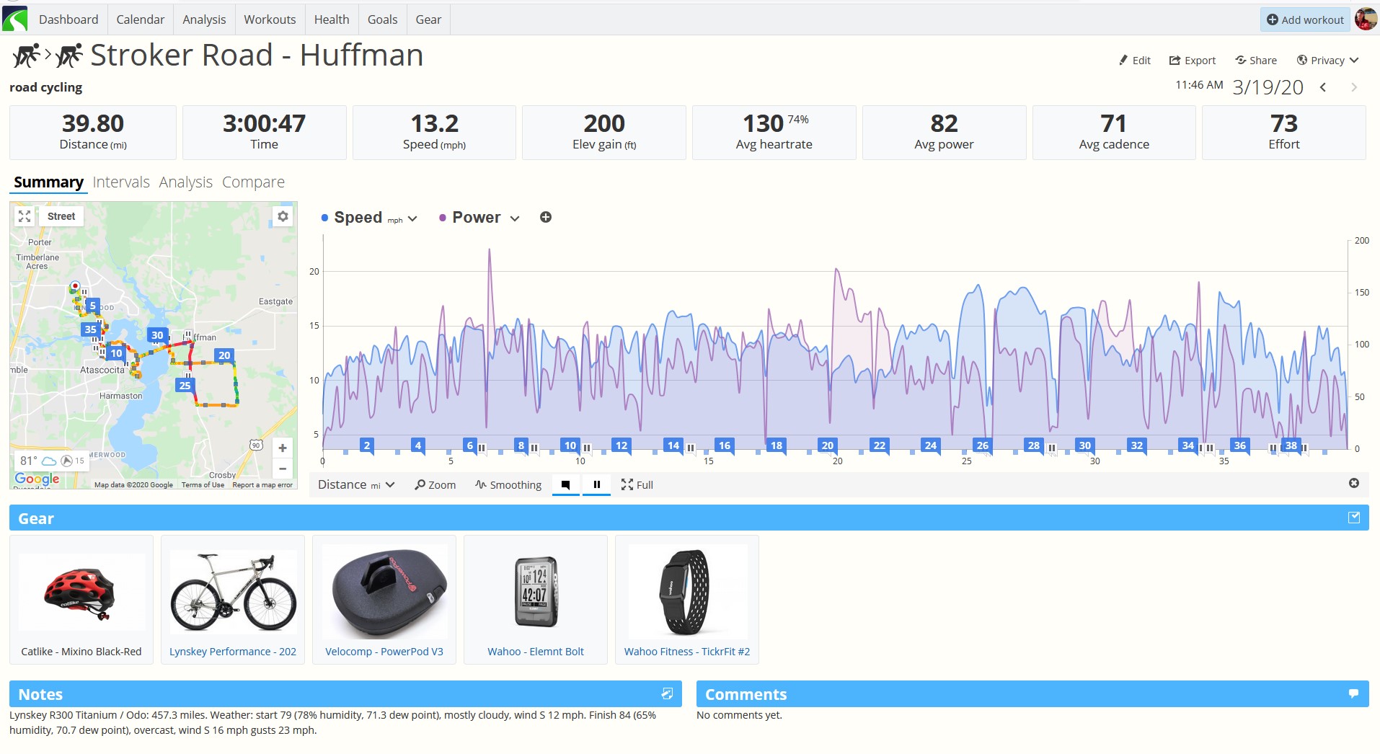Open the Privacy dropdown

tap(1327, 61)
